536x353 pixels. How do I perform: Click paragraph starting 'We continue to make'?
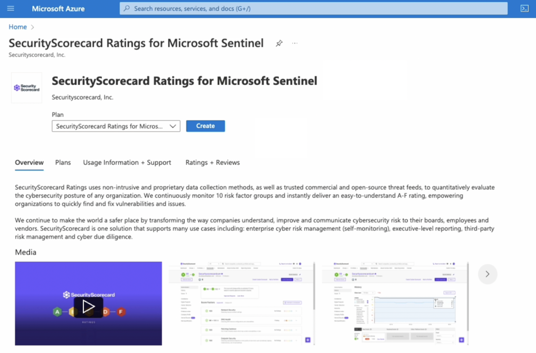coord(255,229)
